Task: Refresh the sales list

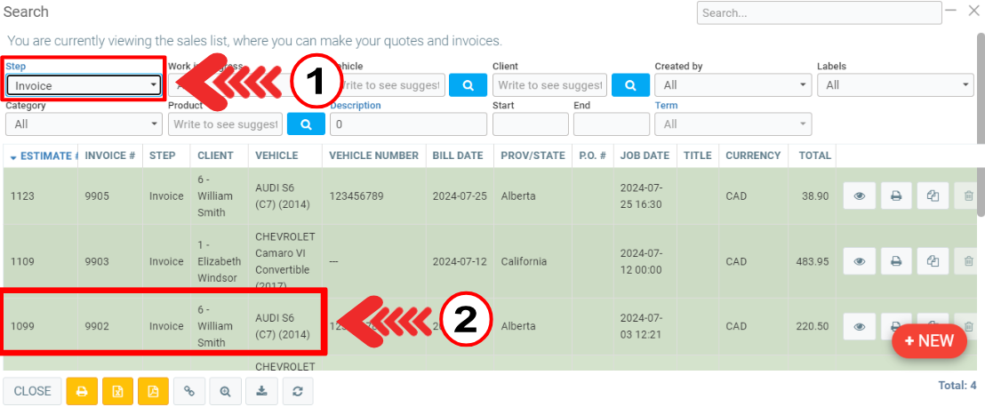Action: click(x=296, y=391)
